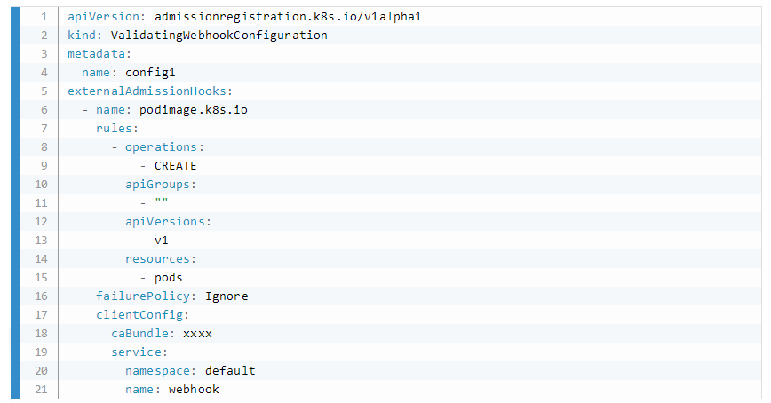The height and width of the screenshot is (403, 771).
Task: Click line number 19 in gutter
Action: (x=41, y=352)
